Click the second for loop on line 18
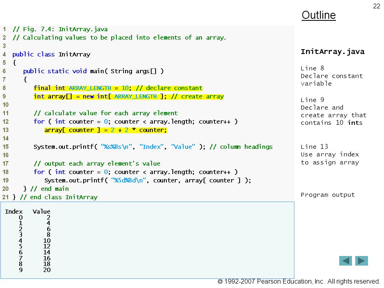This screenshot has height=288, width=384. click(x=136, y=172)
